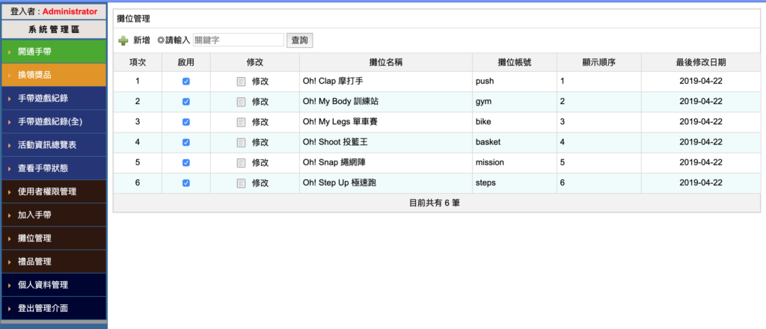Open 加入手帶 sidebar item
This screenshot has height=329, width=766.
pos(54,215)
